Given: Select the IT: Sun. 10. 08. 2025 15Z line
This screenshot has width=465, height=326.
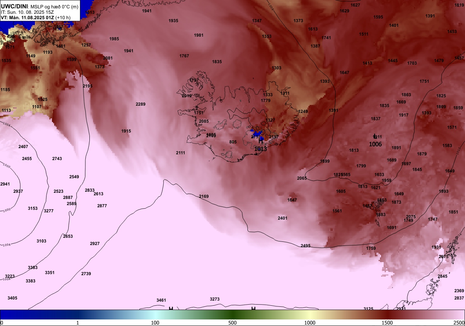Looking at the screenshot, I should coord(27,12).
